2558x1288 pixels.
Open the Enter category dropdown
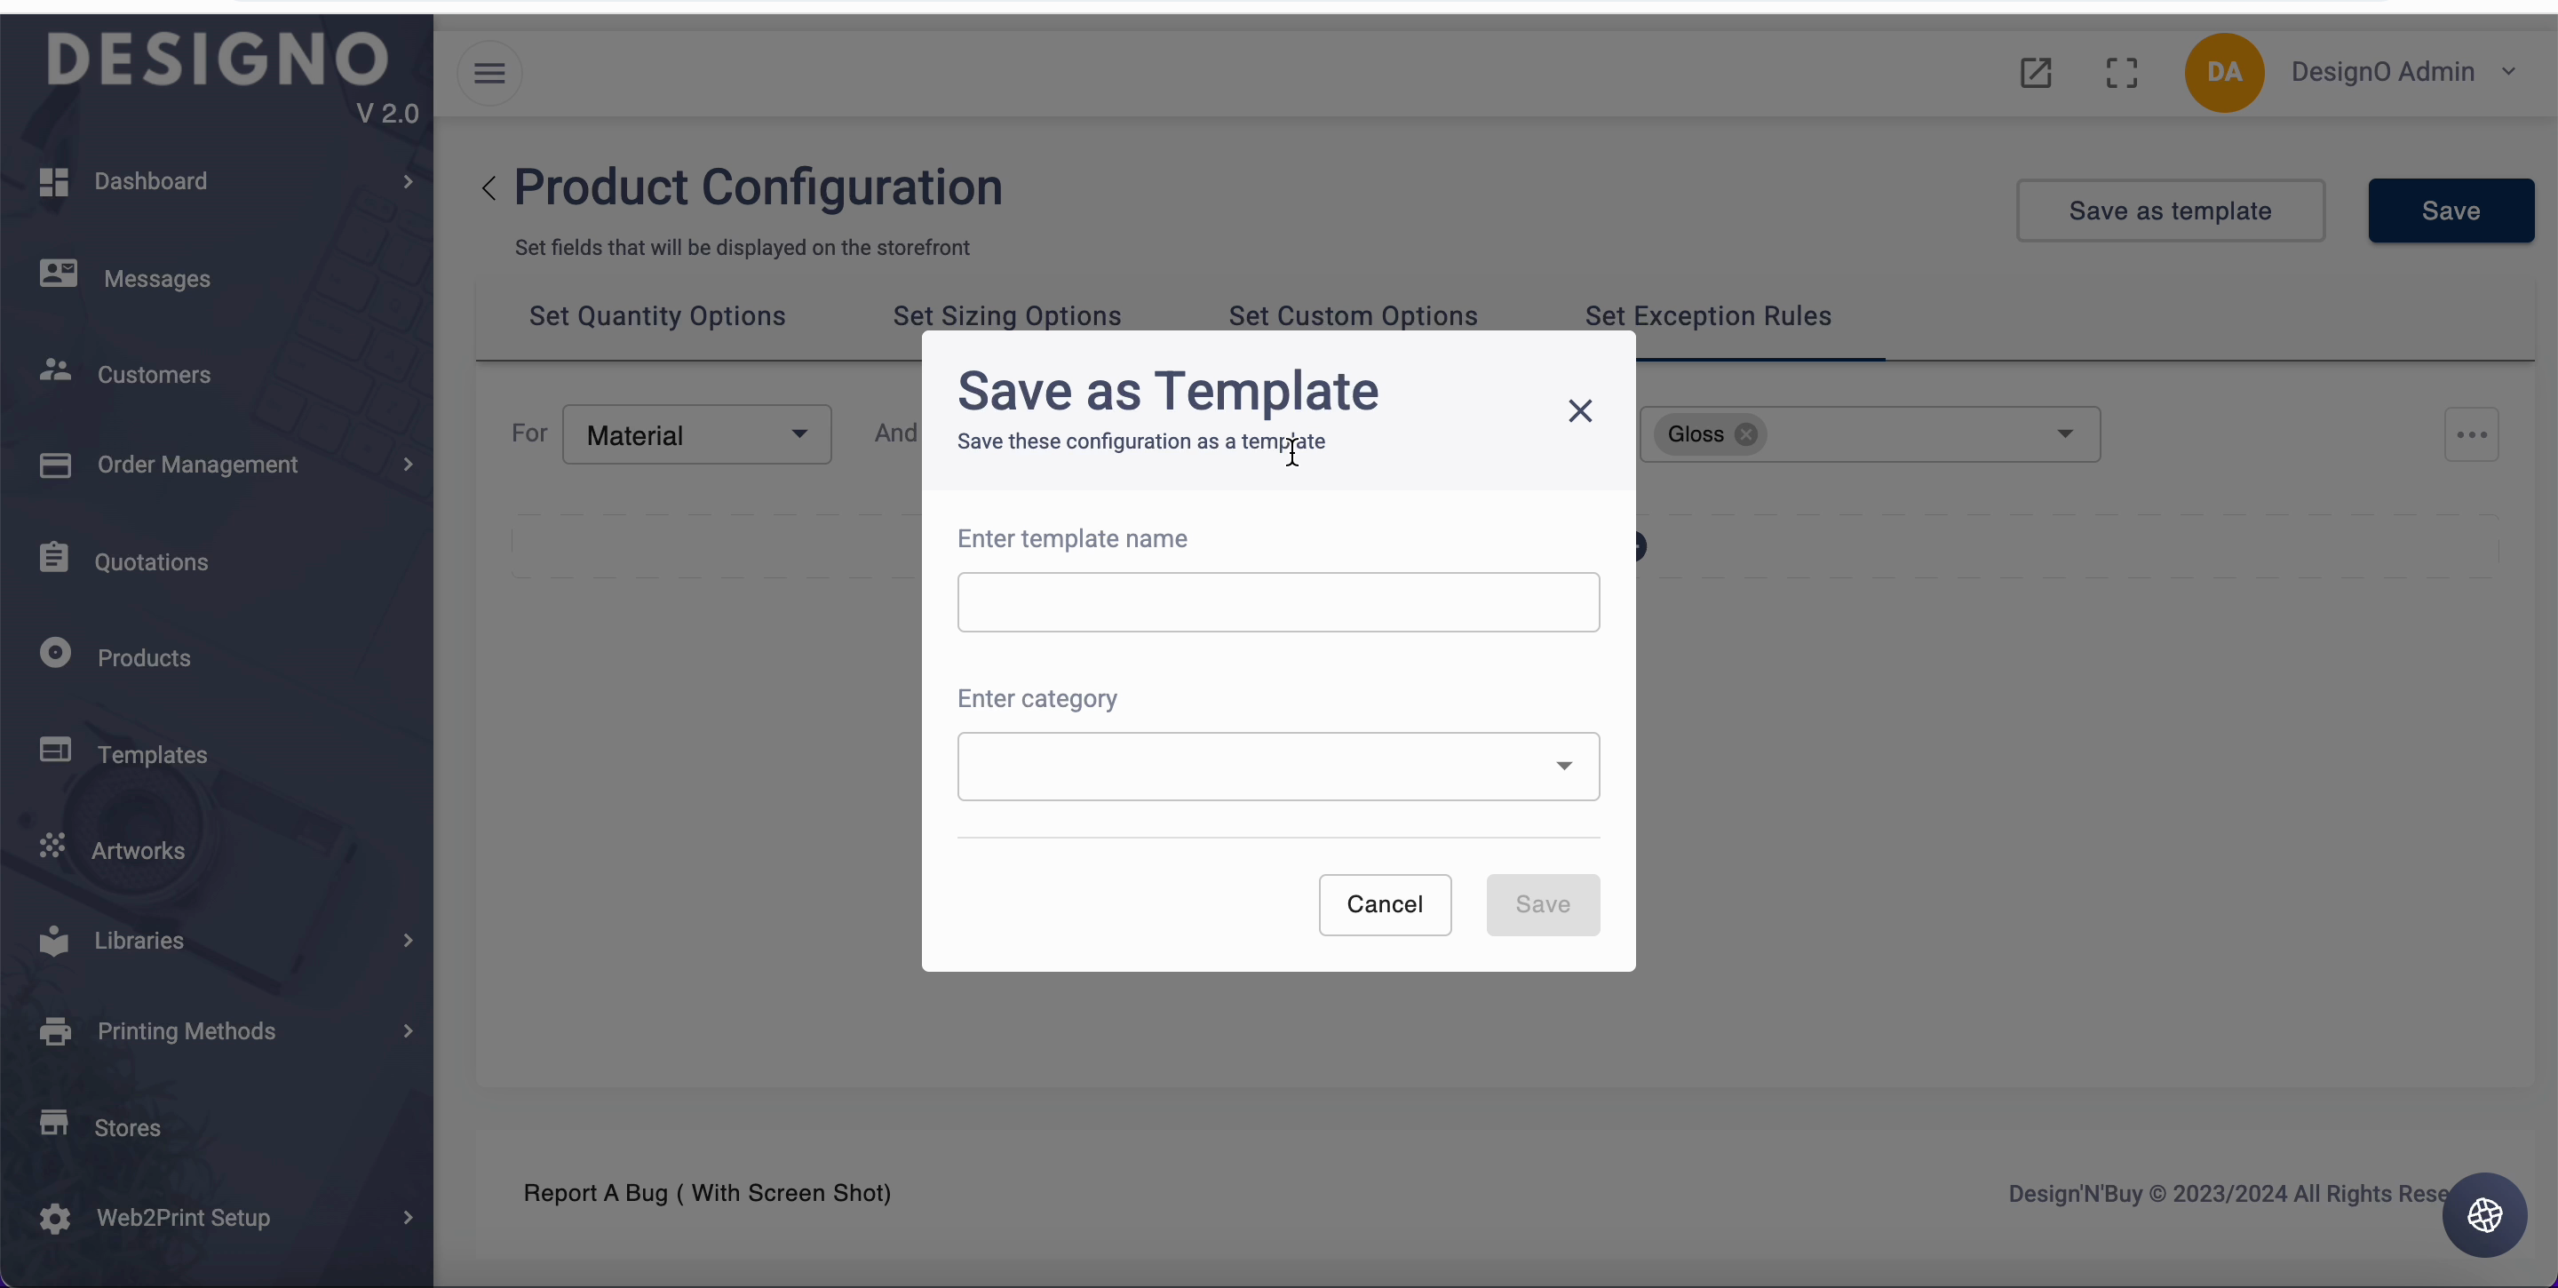pyautogui.click(x=1278, y=766)
